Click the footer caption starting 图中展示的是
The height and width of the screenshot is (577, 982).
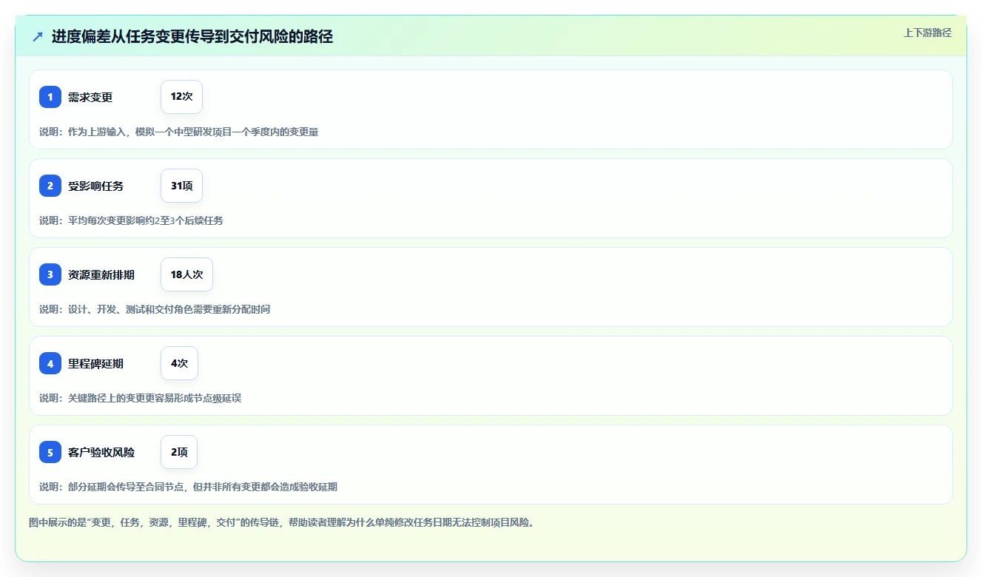point(281,522)
